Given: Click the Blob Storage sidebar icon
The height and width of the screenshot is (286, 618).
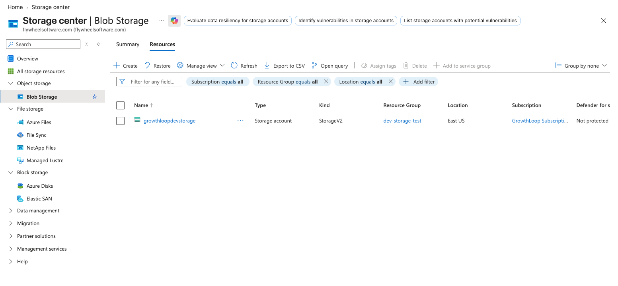Looking at the screenshot, I should point(20,97).
